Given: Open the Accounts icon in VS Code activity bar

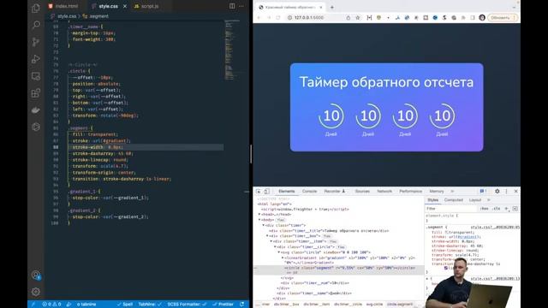Looking at the screenshot, I should point(36,275).
